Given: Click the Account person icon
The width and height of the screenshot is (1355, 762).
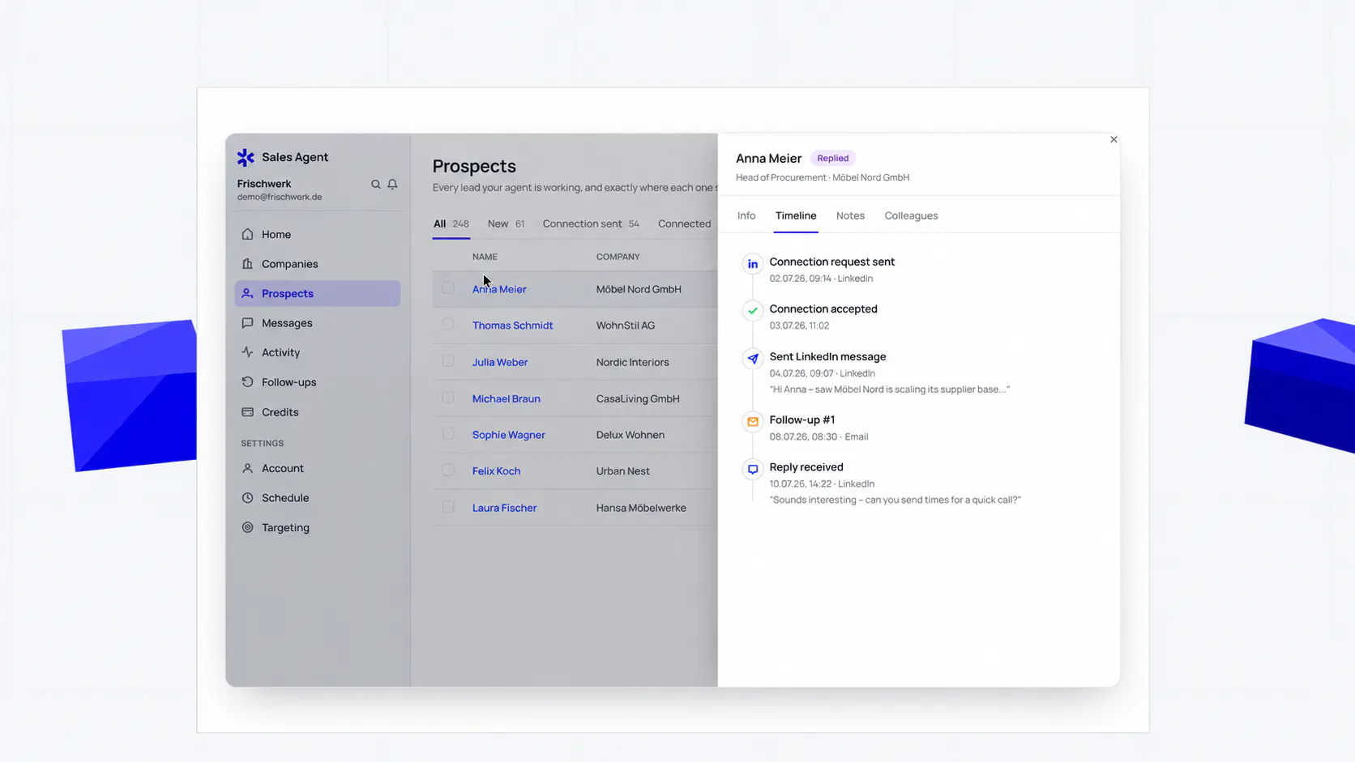Looking at the screenshot, I should pyautogui.click(x=248, y=468).
